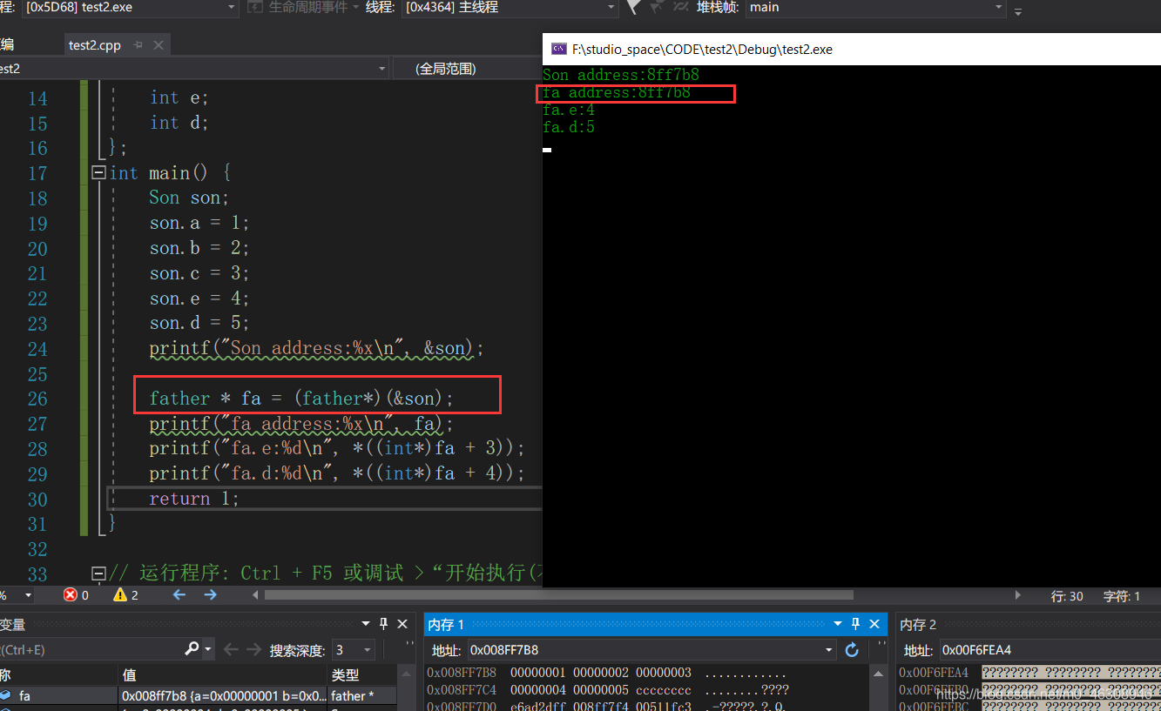Open the process dropdown showing test2.exe

click(131, 8)
